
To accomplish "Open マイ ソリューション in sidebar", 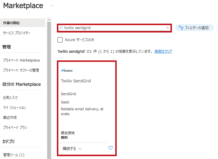I will (x=15, y=107).
